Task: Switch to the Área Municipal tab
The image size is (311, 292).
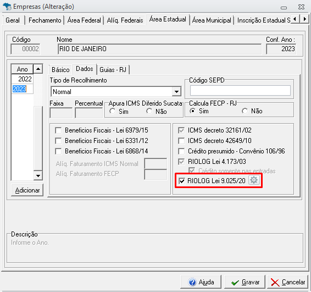Action: pos(212,20)
